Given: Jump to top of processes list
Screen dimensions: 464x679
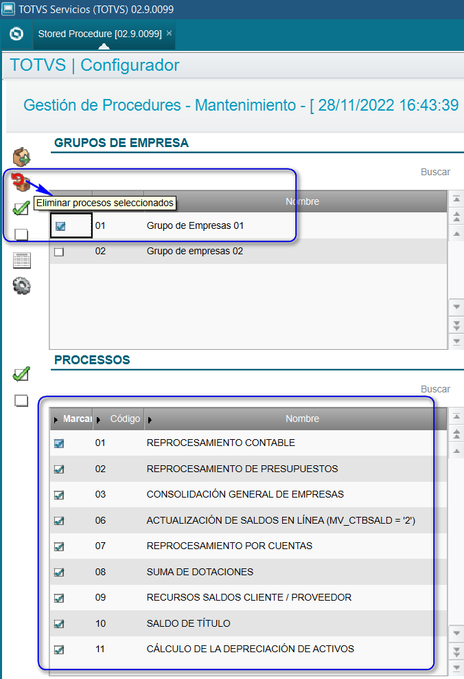Looking at the screenshot, I should pyautogui.click(x=456, y=416).
